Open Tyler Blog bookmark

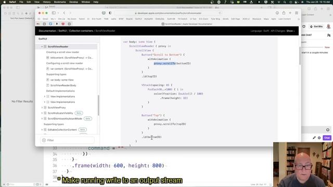tap(215, 19)
